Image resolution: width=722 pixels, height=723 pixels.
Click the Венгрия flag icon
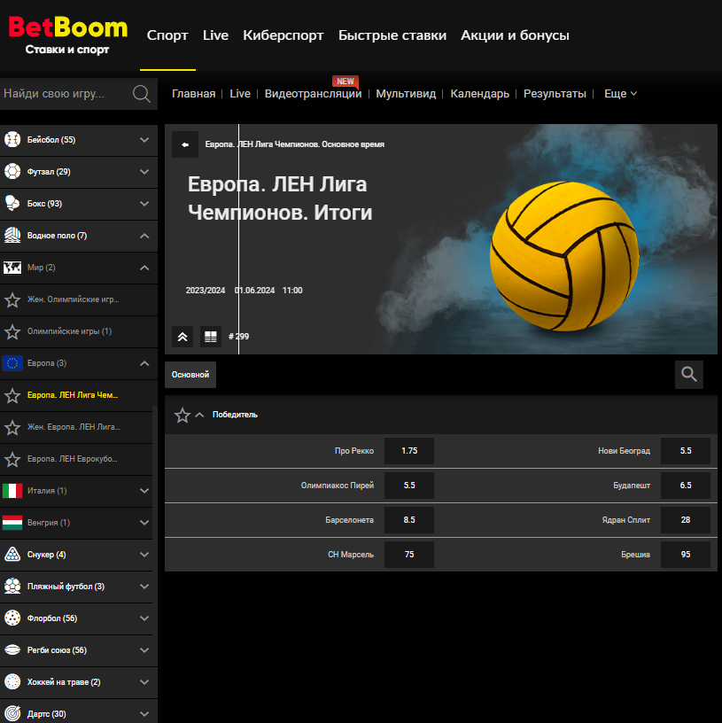point(12,523)
